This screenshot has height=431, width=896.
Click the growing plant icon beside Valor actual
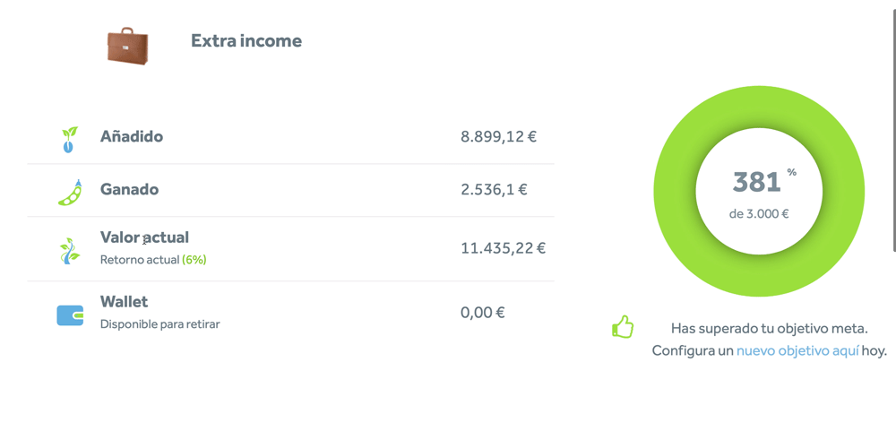tap(70, 250)
